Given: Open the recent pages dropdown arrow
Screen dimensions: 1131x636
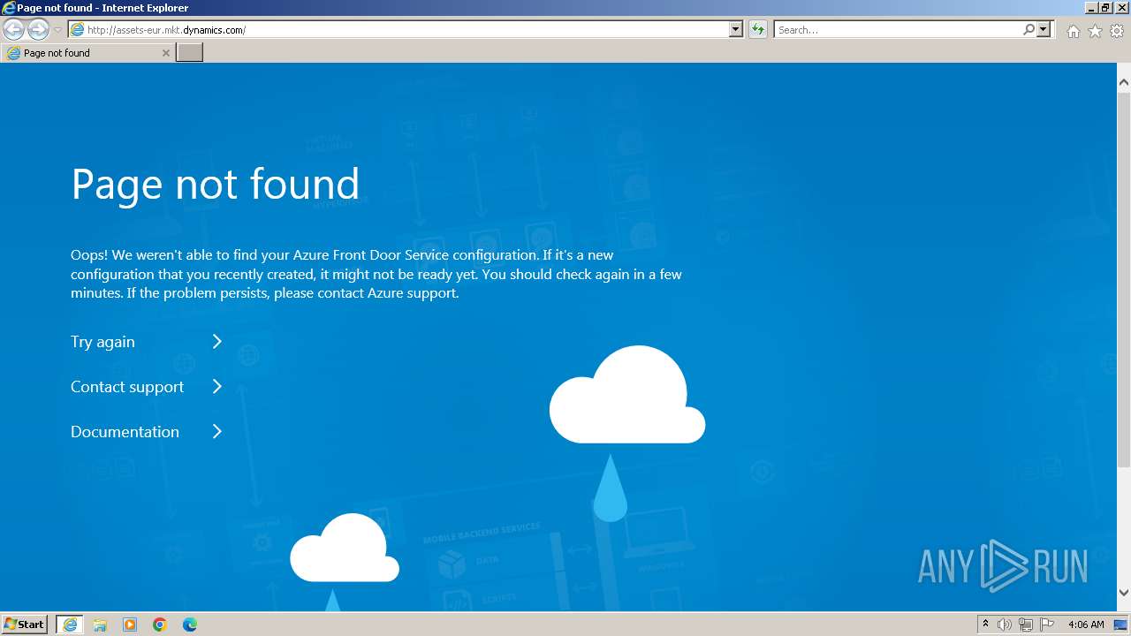Looking at the screenshot, I should click(57, 30).
